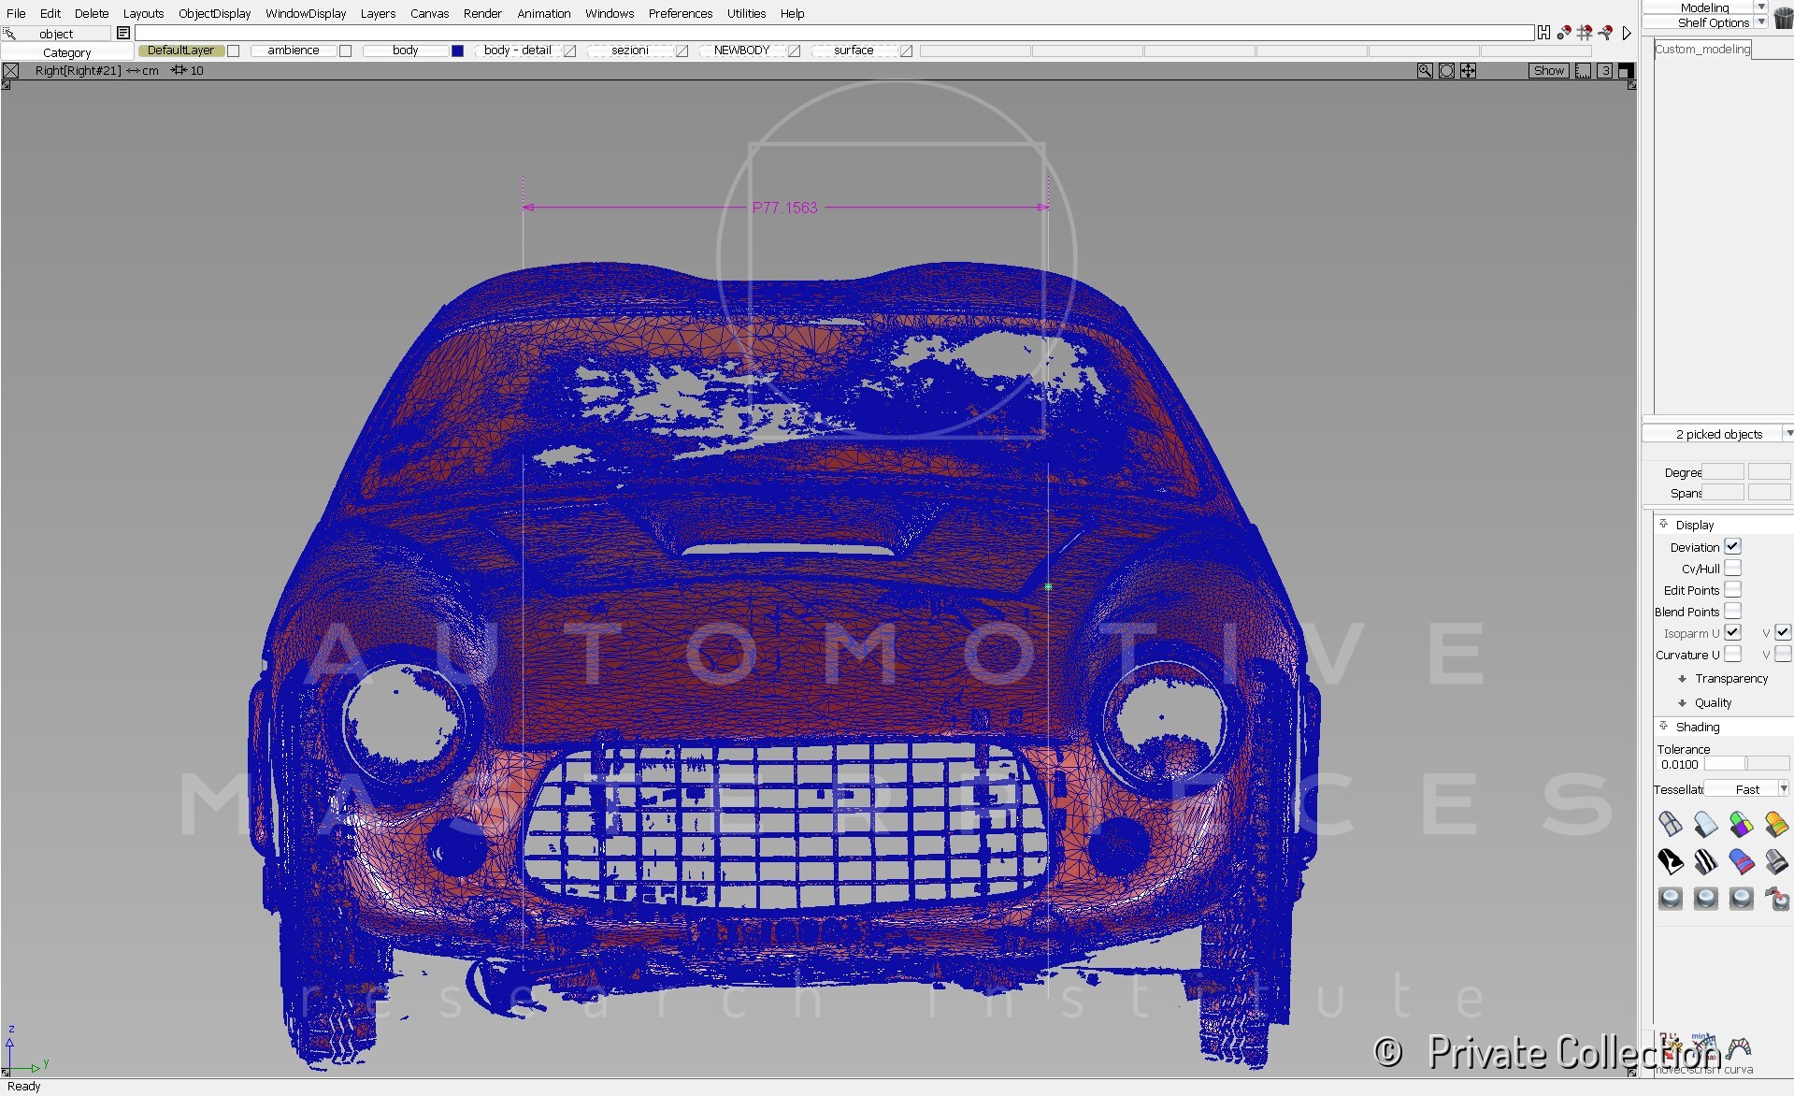
Task: Select the NEWBODY layer button
Action: coord(741,50)
